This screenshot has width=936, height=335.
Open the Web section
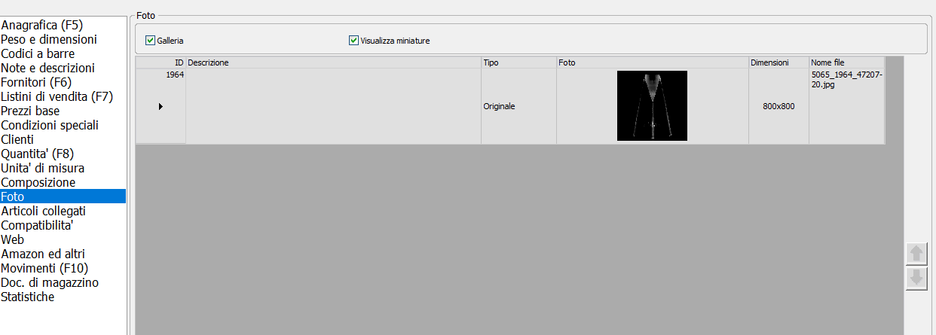pos(13,239)
